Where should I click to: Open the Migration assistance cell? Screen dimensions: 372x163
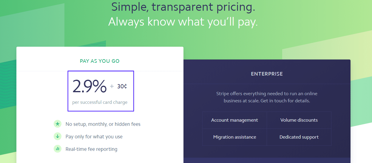coord(234,137)
